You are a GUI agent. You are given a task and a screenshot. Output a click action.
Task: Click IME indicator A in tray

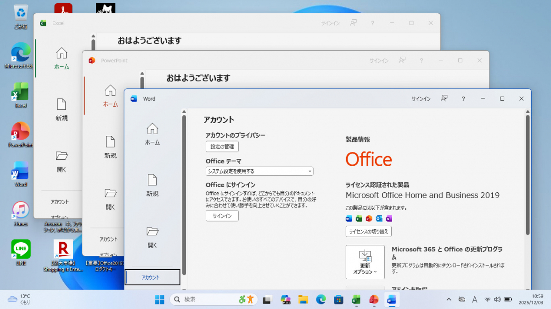pyautogui.click(x=475, y=299)
